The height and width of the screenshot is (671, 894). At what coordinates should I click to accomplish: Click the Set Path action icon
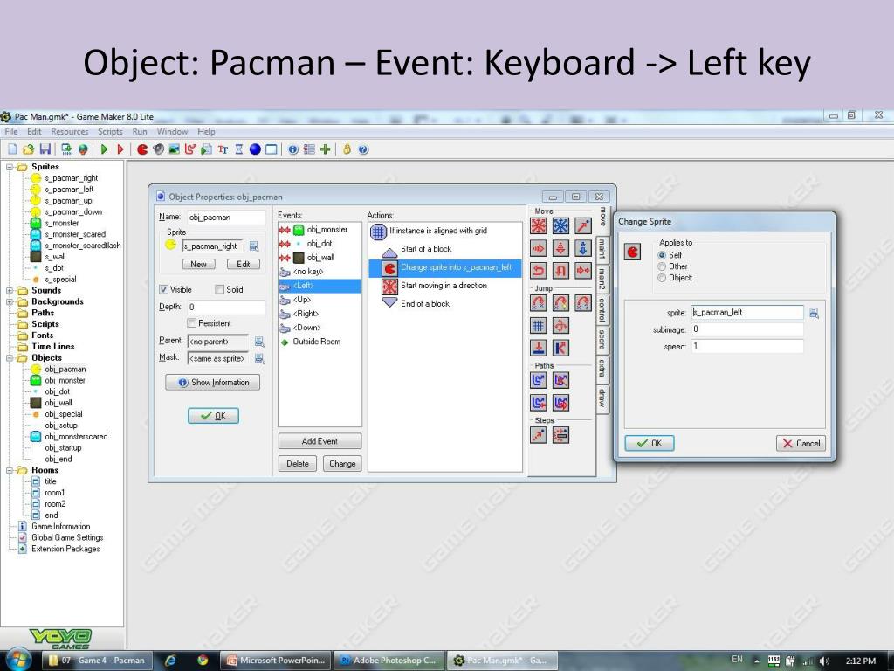(539, 380)
